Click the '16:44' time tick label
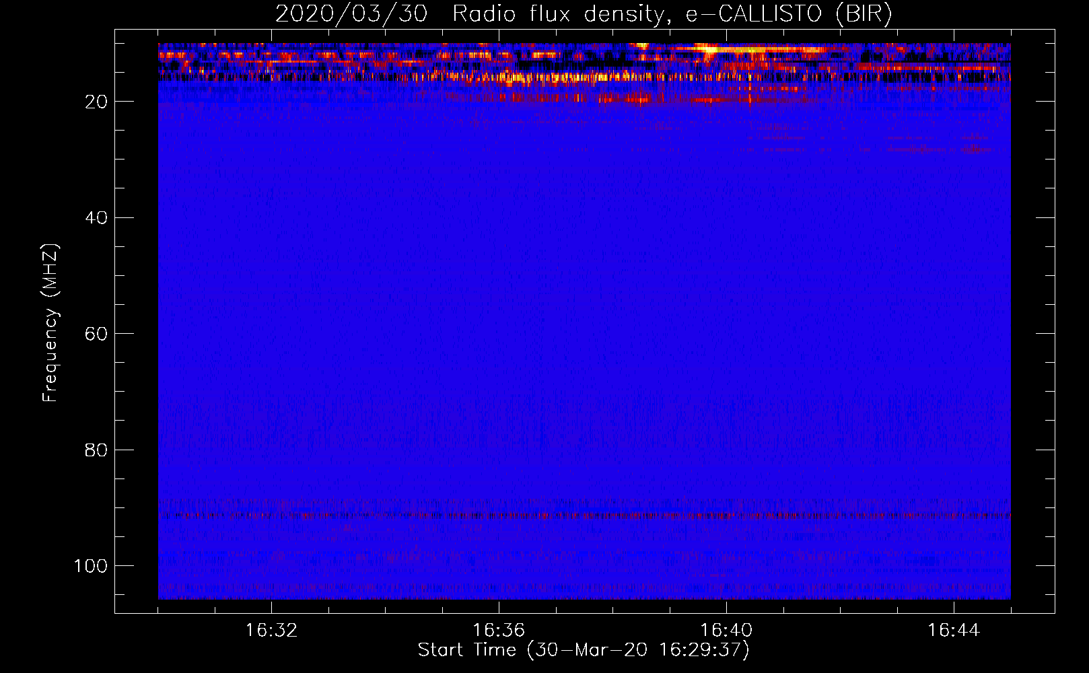Viewport: 1089px width, 673px height. (954, 631)
